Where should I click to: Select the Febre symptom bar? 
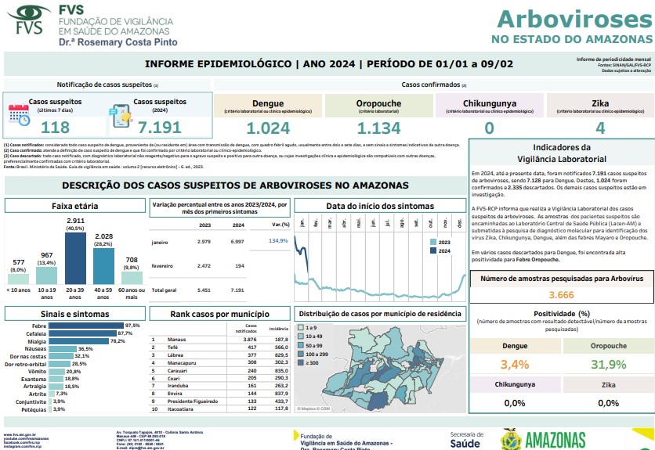click(x=88, y=325)
